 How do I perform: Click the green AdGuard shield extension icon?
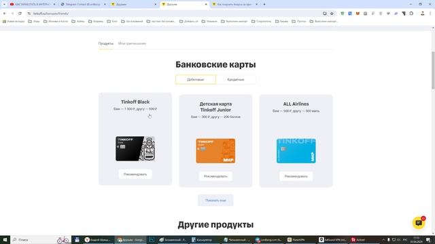pos(343,14)
